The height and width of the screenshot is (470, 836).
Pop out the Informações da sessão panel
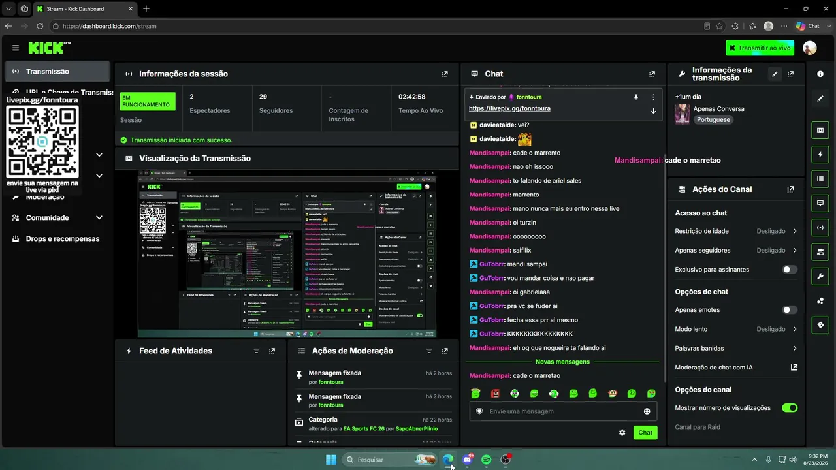click(x=445, y=74)
